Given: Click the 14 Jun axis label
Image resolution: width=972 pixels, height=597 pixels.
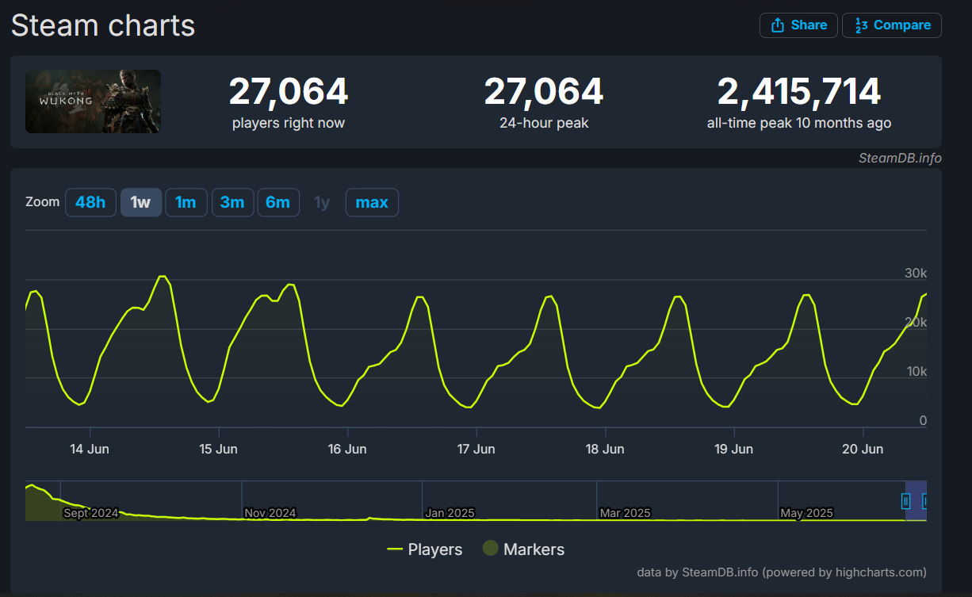Looking at the screenshot, I should coord(90,449).
